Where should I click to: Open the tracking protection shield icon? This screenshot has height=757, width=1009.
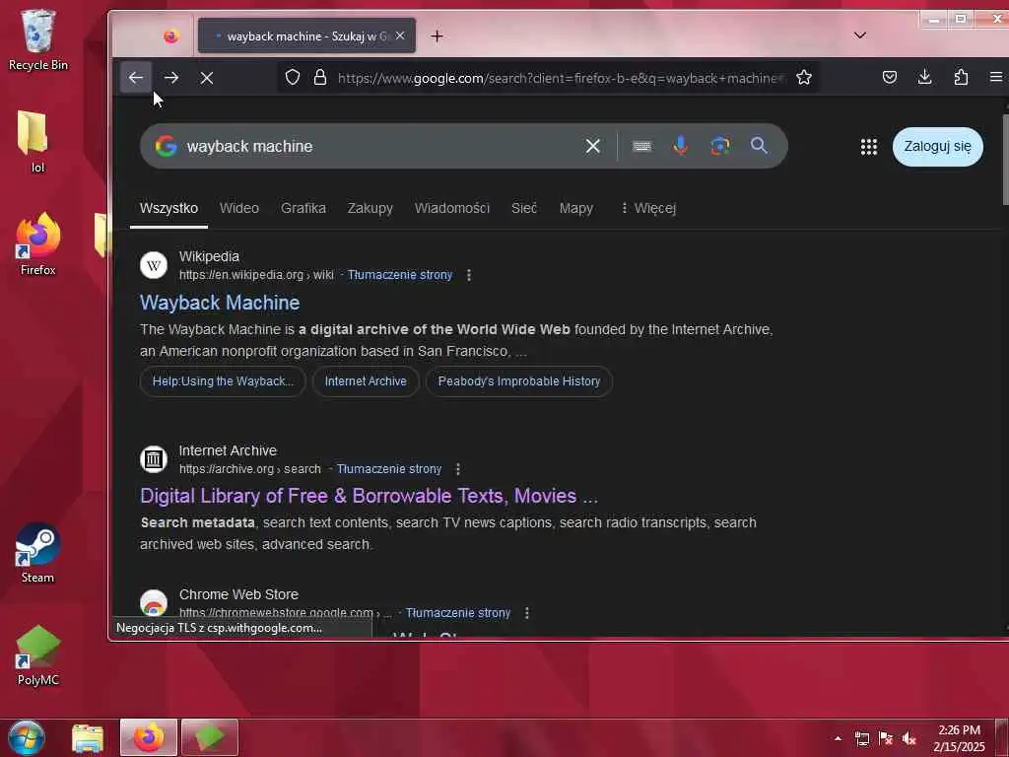pos(293,78)
